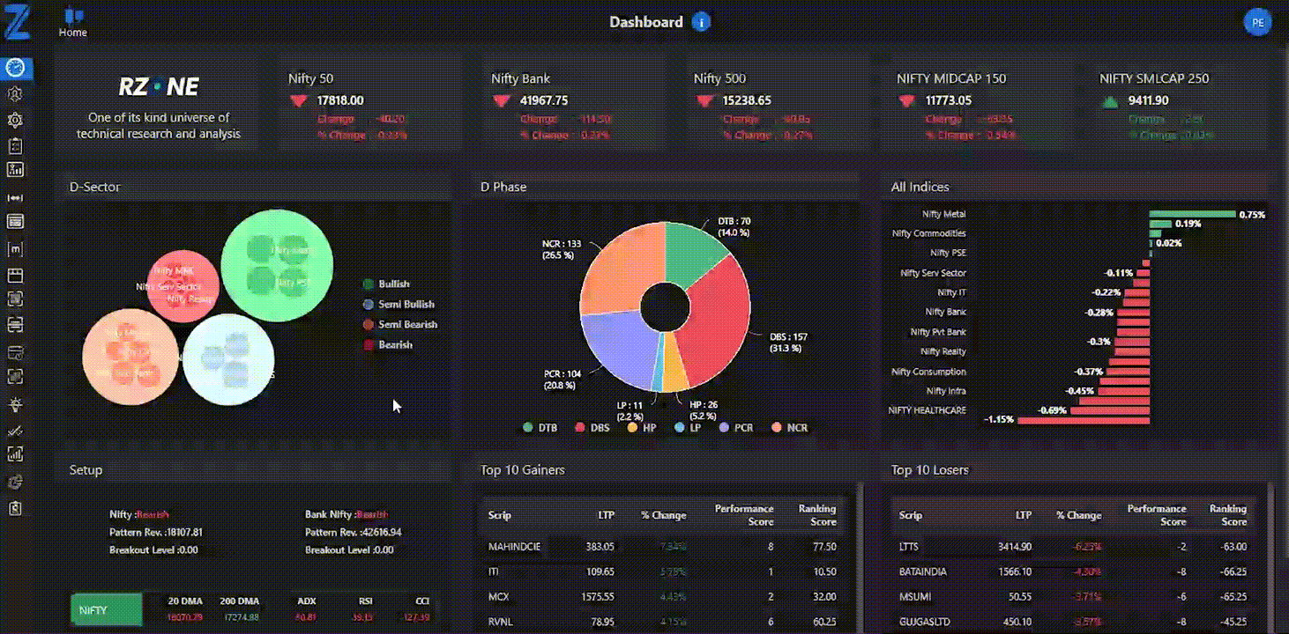Click the green up arrow for NIFTY SMLCAP 250
This screenshot has height=634, width=1289.
[x=1110, y=101]
